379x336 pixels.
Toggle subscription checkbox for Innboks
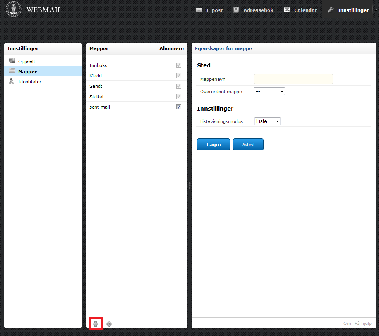(178, 65)
